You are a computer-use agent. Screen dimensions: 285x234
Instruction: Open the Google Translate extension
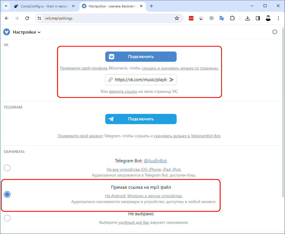(x=222, y=18)
